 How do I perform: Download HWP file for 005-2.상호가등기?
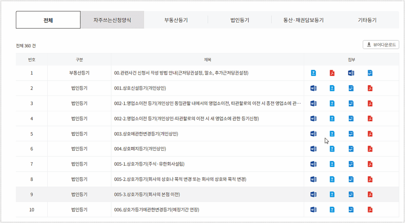[332, 179]
